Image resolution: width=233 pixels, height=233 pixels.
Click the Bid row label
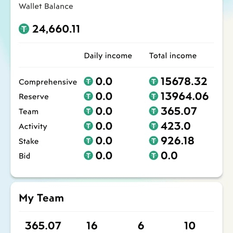coord(25,156)
